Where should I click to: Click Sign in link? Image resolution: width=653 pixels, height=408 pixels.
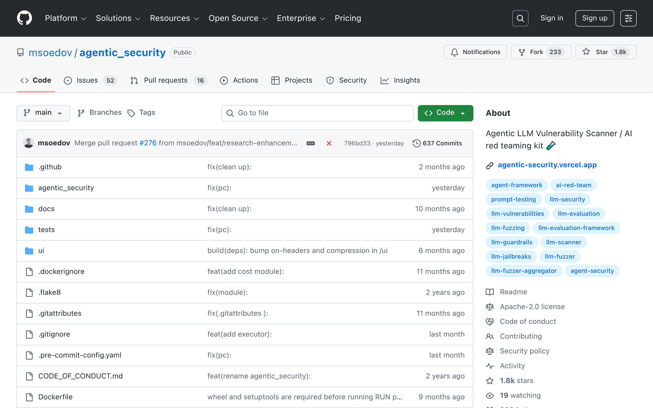click(552, 18)
